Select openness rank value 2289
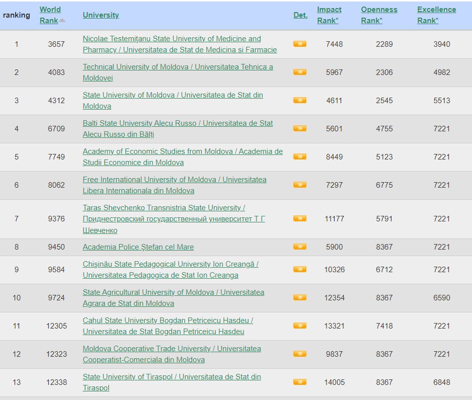This screenshot has height=400, width=472. (384, 44)
